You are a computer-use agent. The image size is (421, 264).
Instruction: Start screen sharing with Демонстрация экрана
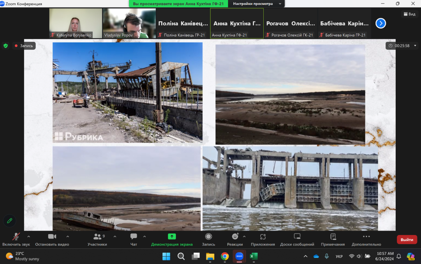[x=172, y=239]
